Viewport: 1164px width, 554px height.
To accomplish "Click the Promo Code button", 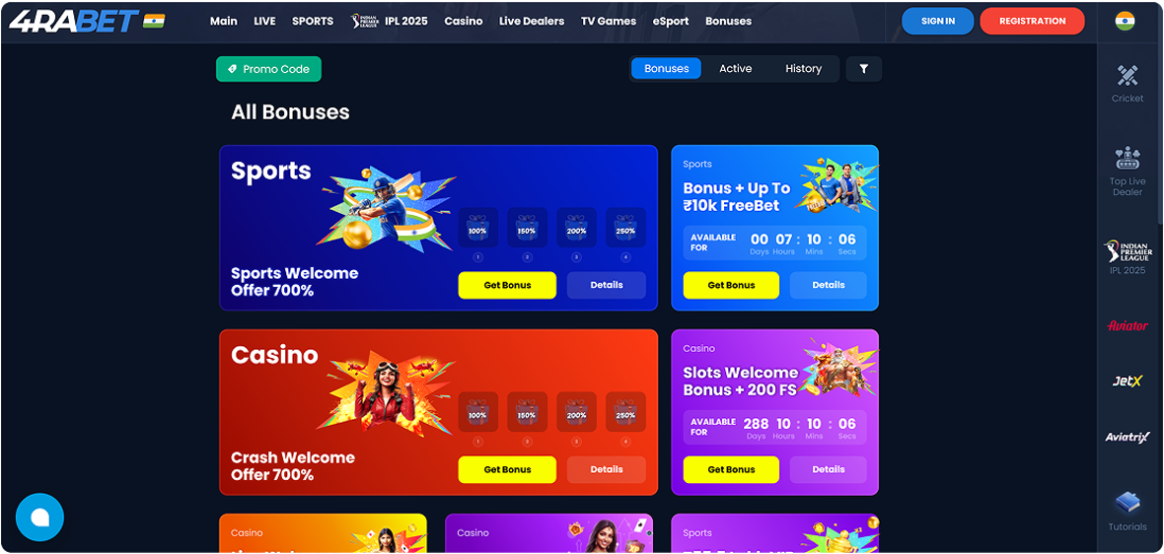I will 268,69.
